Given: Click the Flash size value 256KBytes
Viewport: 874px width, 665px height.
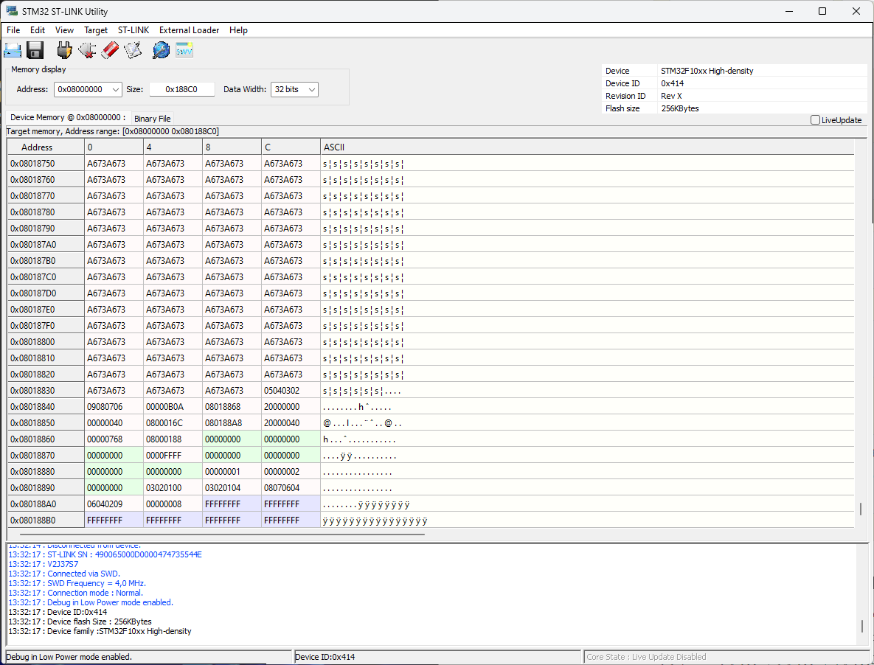Looking at the screenshot, I should 679,108.
